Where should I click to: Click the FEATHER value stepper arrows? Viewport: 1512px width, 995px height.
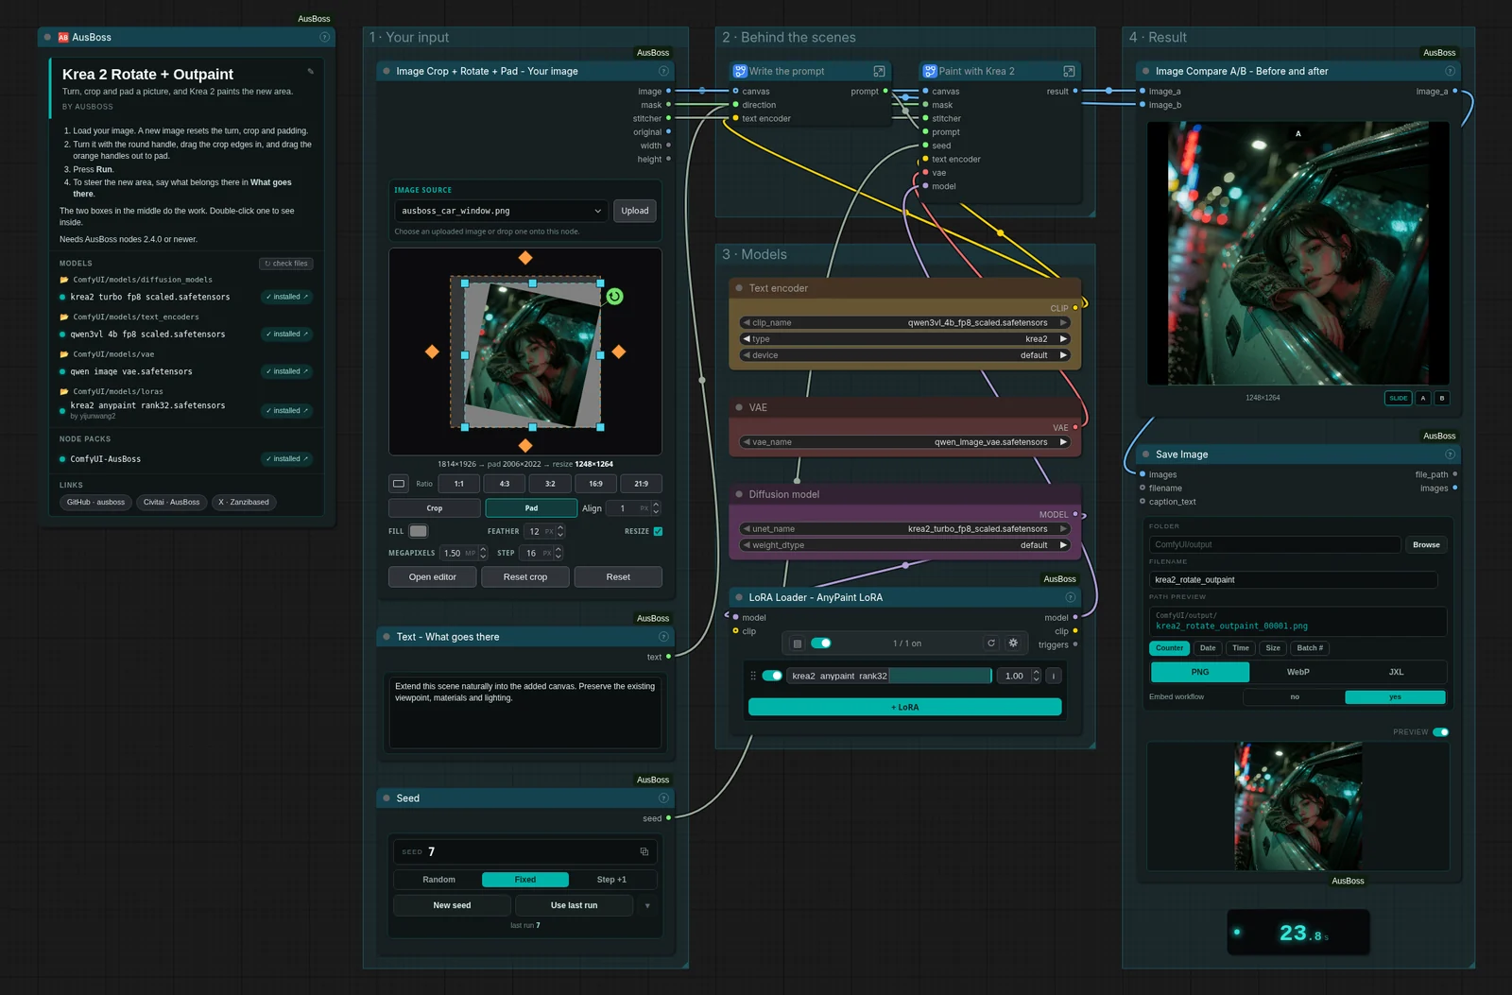[x=560, y=531]
